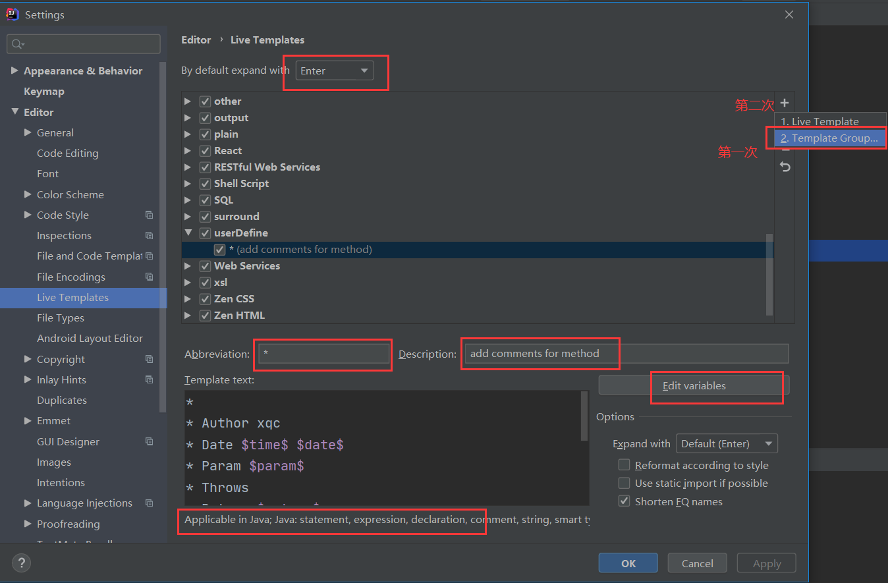Click the project icon beside Copyright

[x=149, y=359]
